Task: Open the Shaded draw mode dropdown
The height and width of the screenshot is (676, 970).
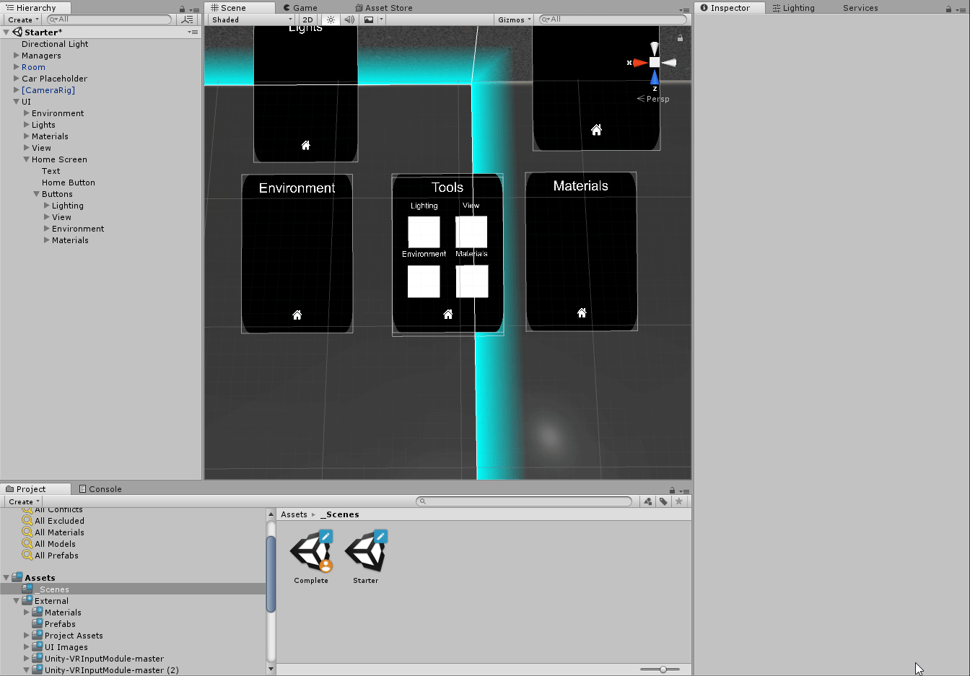Action: tap(251, 19)
